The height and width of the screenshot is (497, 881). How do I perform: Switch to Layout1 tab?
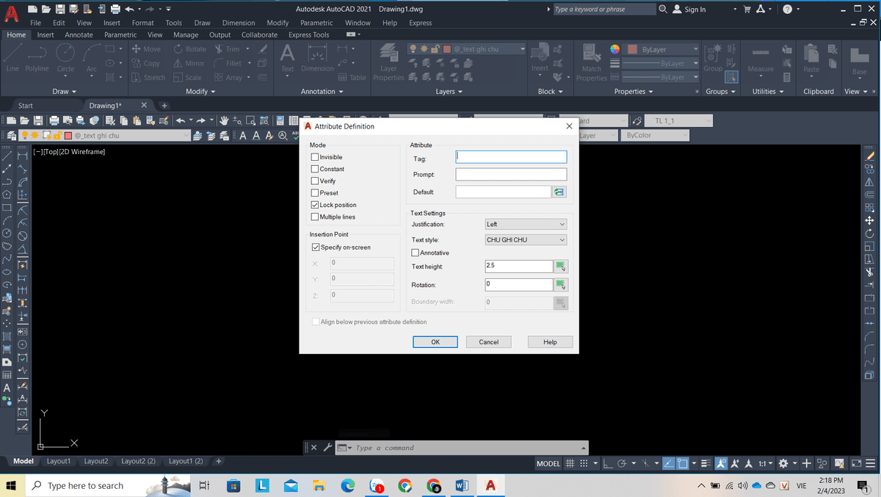click(x=59, y=461)
